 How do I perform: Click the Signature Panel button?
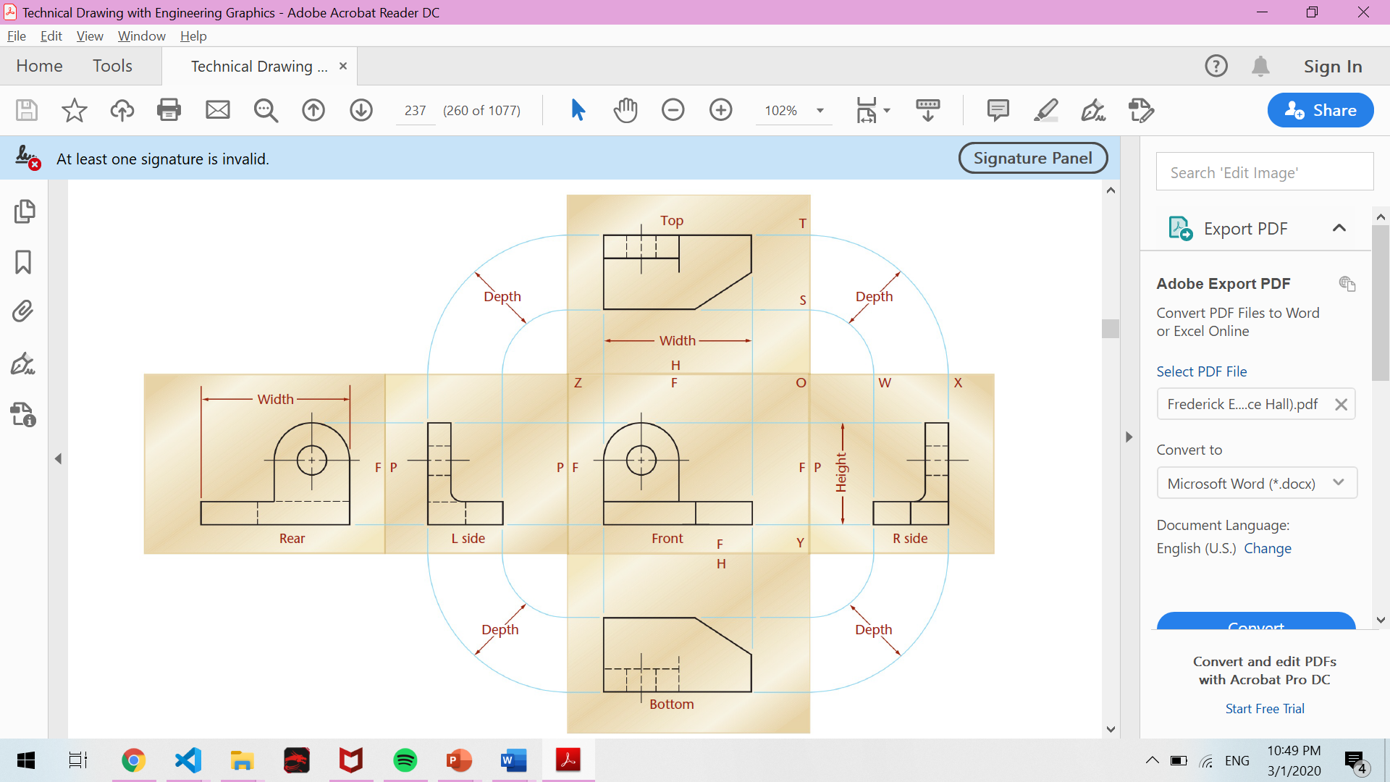[x=1032, y=158]
